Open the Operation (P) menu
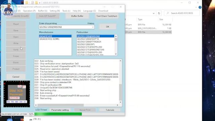The width and height of the screenshot is (215, 121). tap(29, 11)
